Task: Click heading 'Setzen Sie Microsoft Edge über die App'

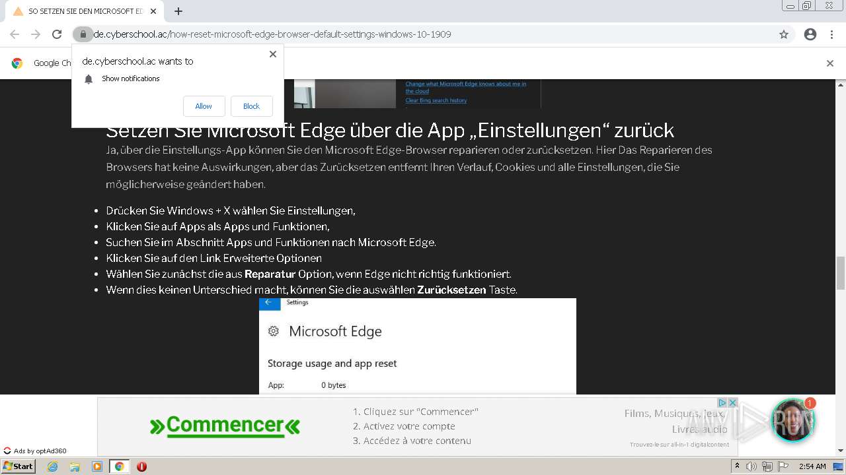Action: click(x=390, y=131)
